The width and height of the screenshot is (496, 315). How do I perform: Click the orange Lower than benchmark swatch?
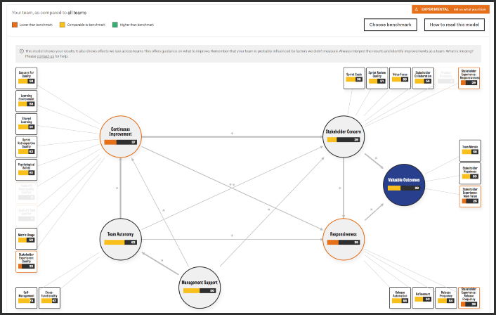click(x=15, y=25)
